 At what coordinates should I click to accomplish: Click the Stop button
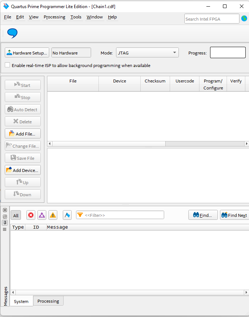(23, 97)
